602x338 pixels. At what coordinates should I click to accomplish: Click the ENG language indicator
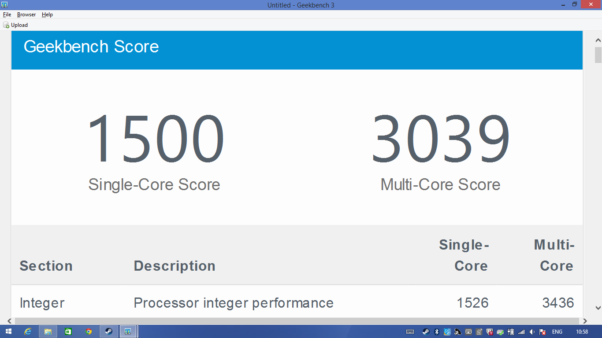557,332
